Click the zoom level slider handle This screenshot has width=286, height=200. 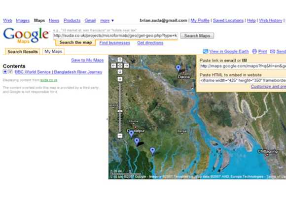pyautogui.click(x=120, y=111)
